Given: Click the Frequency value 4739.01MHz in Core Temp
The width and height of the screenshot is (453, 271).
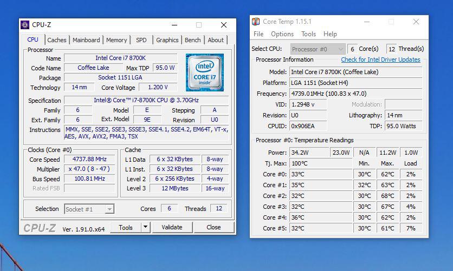Looking at the screenshot, I should pos(355,94).
